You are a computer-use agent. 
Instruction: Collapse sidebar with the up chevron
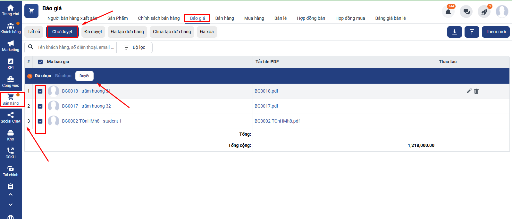click(x=11, y=194)
